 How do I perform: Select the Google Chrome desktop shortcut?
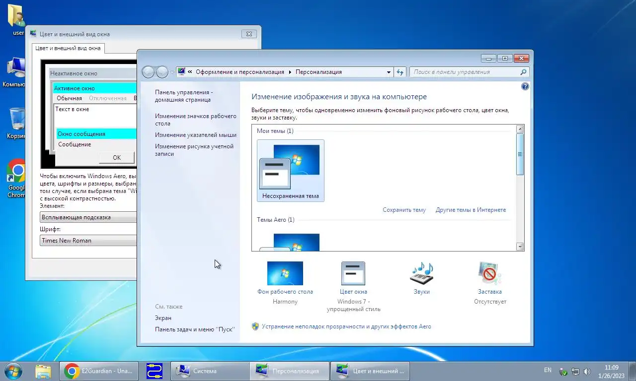(x=16, y=179)
